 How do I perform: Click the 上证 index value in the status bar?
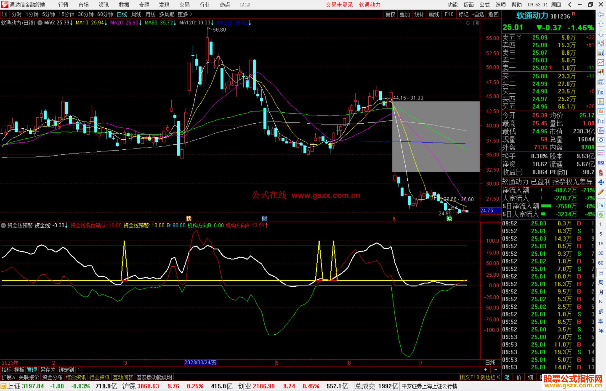pos(33,386)
